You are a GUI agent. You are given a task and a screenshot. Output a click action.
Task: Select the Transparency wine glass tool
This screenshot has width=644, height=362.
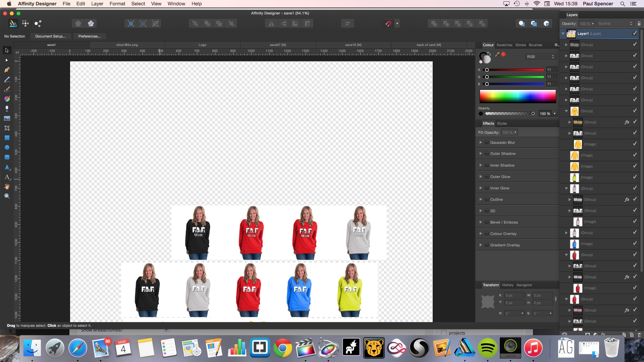point(7,109)
